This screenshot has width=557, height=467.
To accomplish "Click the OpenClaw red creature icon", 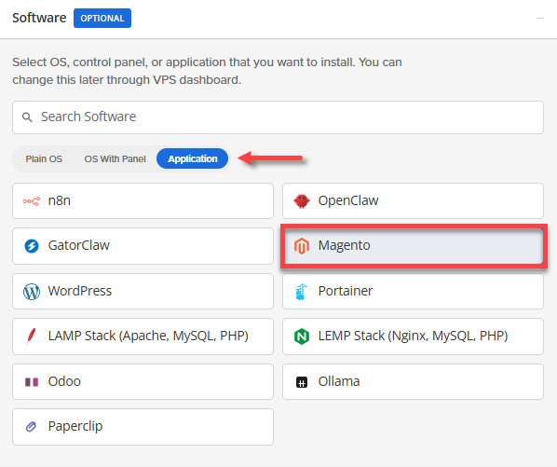I will coord(302,200).
